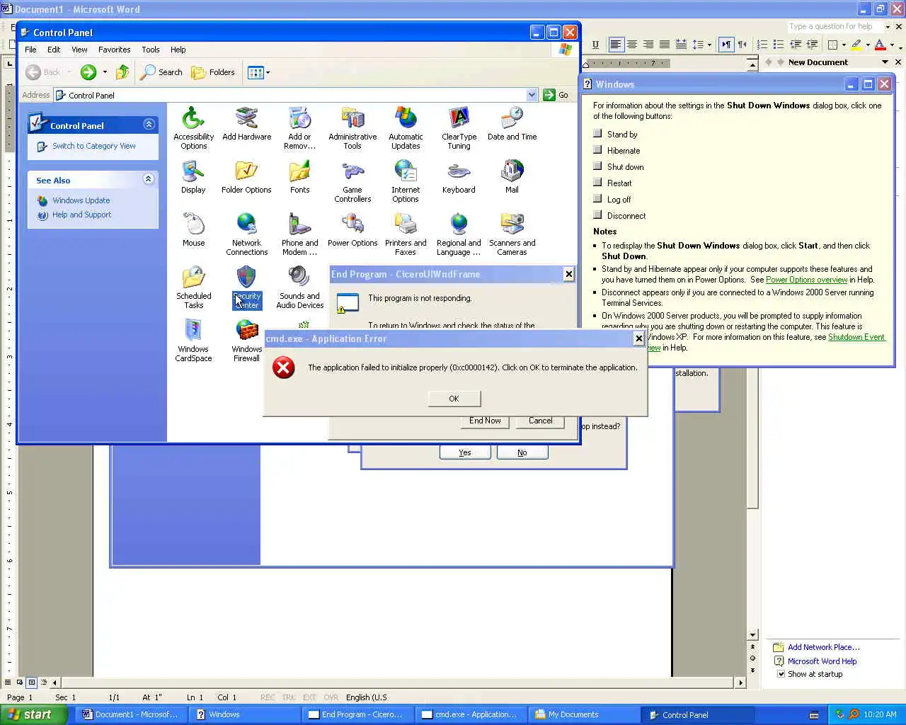906x725 pixels.
Task: Click Word's bullets list toolbar button
Action: click(779, 45)
